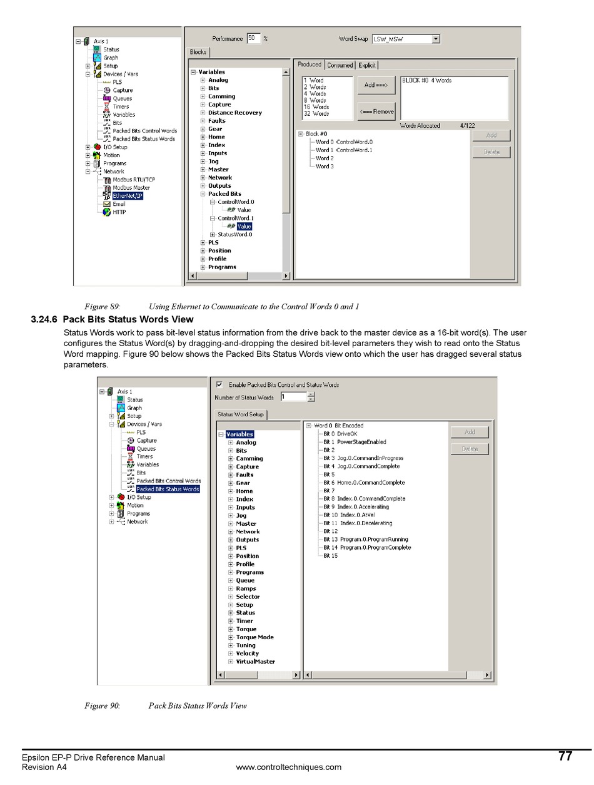Click the Motion icon in Figure 89 tree
The height and width of the screenshot is (785, 594).
[97, 155]
